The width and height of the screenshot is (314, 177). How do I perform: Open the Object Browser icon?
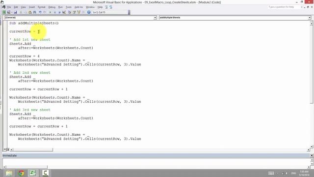tap(78, 12)
